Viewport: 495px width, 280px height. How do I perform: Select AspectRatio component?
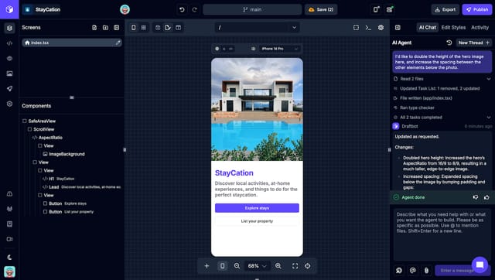pyautogui.click(x=50, y=138)
